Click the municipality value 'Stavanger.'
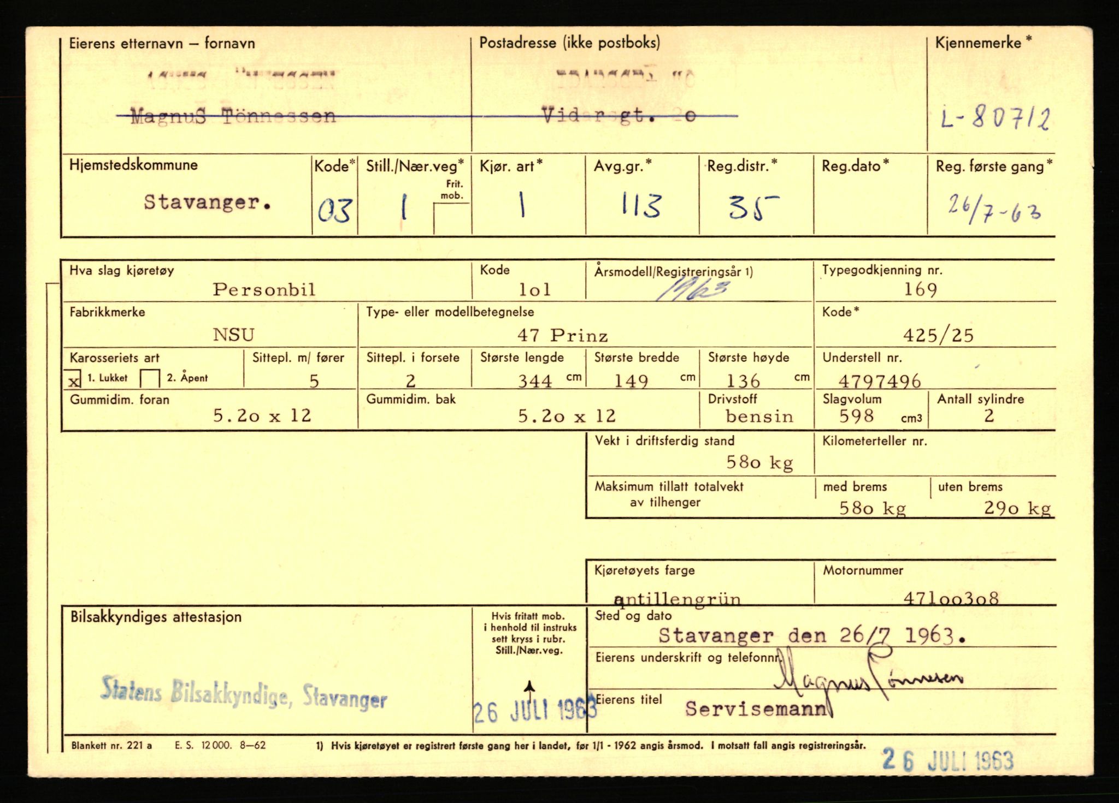Viewport: 1119px width, 803px height. 208,203
